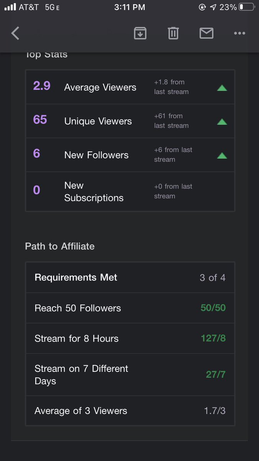Mark as unread with the envelope icon
This screenshot has width=259, height=461.
point(206,33)
